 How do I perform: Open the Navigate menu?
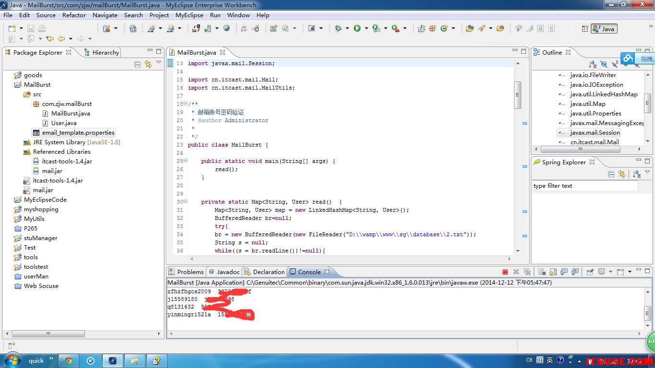tap(105, 15)
